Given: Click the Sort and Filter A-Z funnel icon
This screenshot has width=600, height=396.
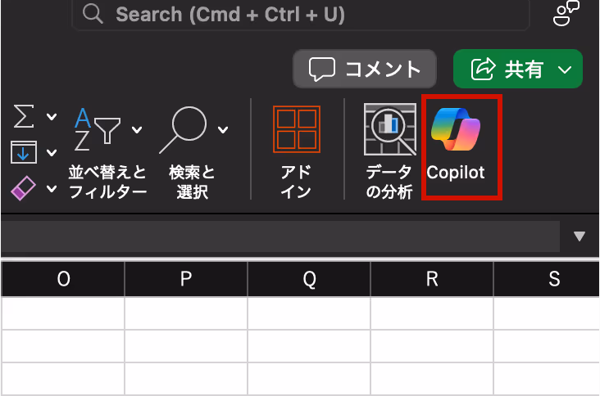Looking at the screenshot, I should tap(98, 129).
